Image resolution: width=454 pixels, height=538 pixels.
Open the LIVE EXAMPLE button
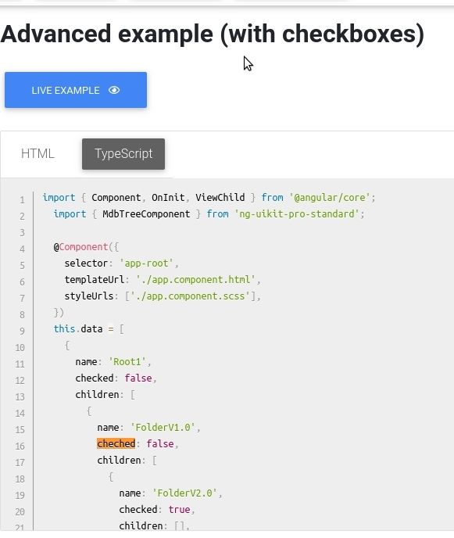tap(76, 90)
